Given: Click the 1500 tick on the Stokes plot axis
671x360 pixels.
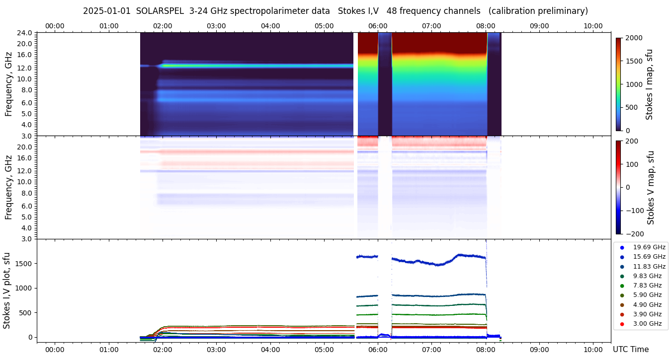Looking at the screenshot, I should pos(25,263).
